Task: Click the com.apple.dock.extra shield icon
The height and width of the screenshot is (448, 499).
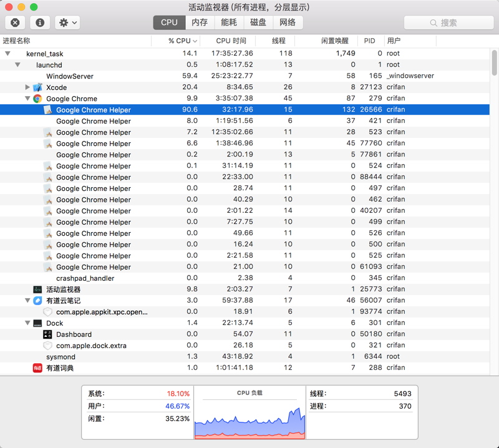Action: [47, 346]
